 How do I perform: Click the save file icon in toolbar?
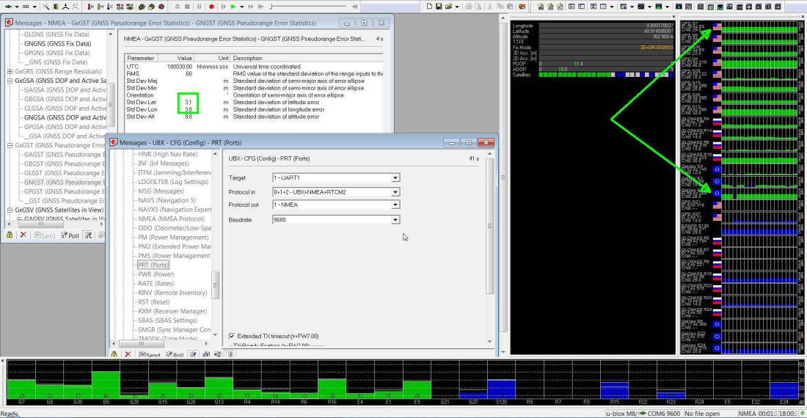[438, 7]
